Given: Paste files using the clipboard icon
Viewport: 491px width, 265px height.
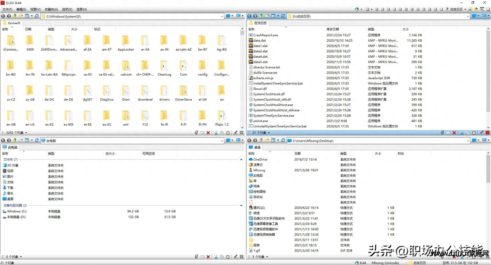Looking at the screenshot, I should coord(228,132).
